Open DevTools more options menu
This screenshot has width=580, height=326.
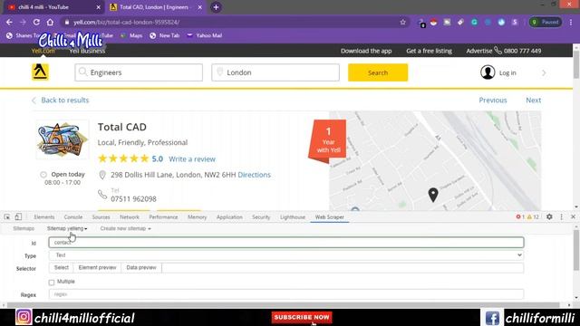click(x=562, y=217)
